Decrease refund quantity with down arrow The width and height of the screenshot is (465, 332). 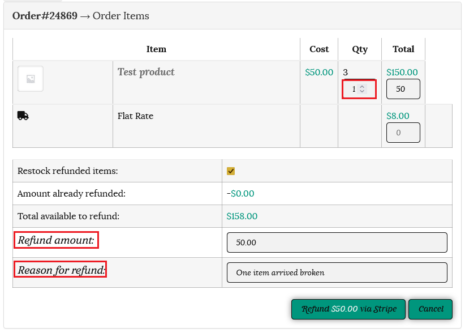point(362,92)
